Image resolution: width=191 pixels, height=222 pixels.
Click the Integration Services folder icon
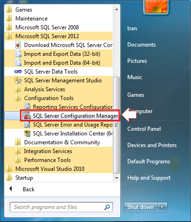(18, 151)
